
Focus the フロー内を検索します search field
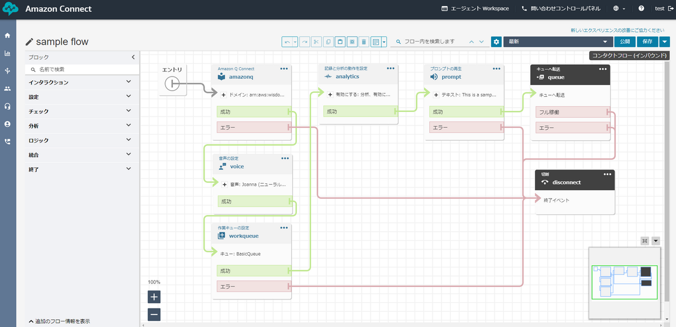pos(429,42)
